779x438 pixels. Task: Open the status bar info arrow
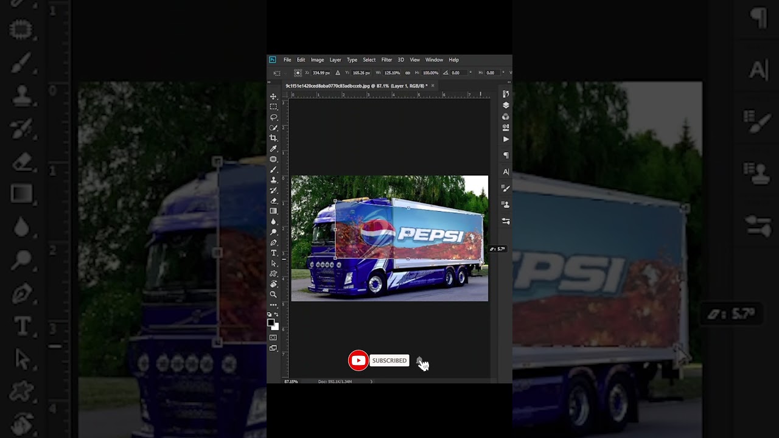click(371, 381)
